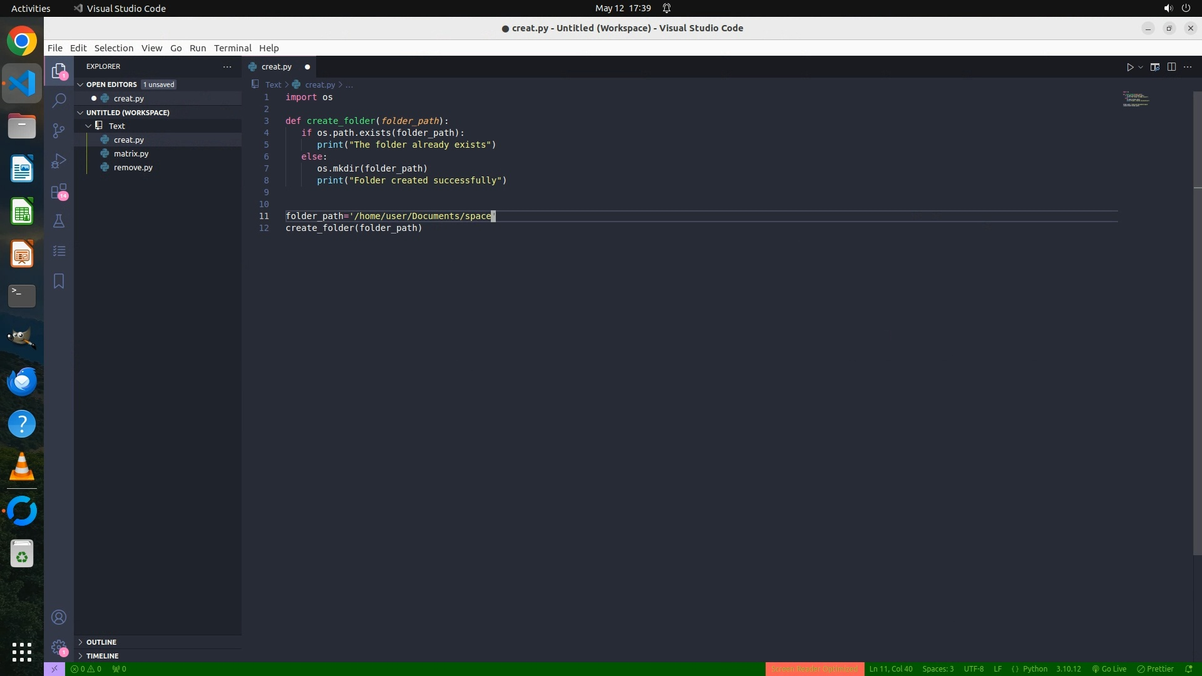The width and height of the screenshot is (1202, 676).
Task: Expand the Outline panel
Action: [x=101, y=642]
